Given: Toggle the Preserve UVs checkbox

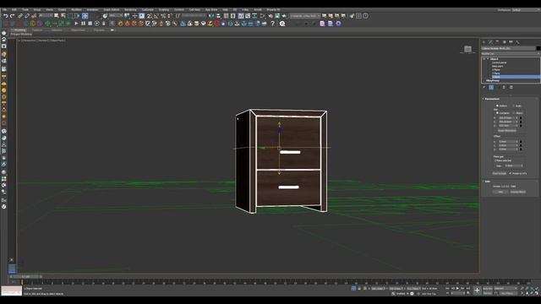Looking at the screenshot, I should coord(511,173).
